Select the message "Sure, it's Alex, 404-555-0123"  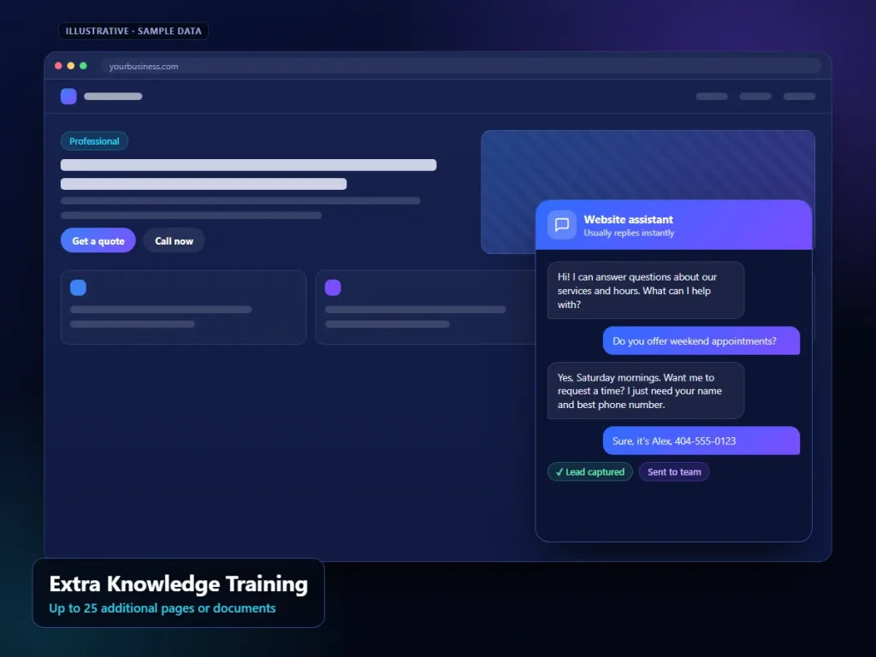click(x=701, y=441)
